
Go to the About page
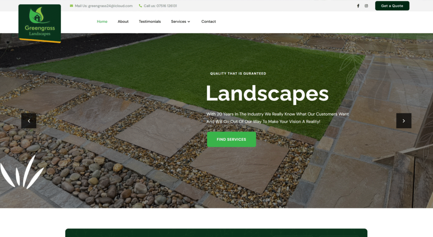click(123, 22)
